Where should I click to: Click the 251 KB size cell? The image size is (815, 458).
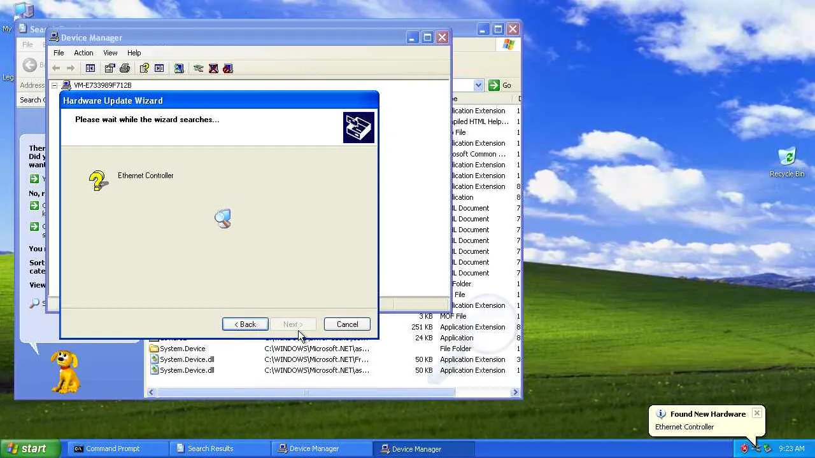[422, 327]
